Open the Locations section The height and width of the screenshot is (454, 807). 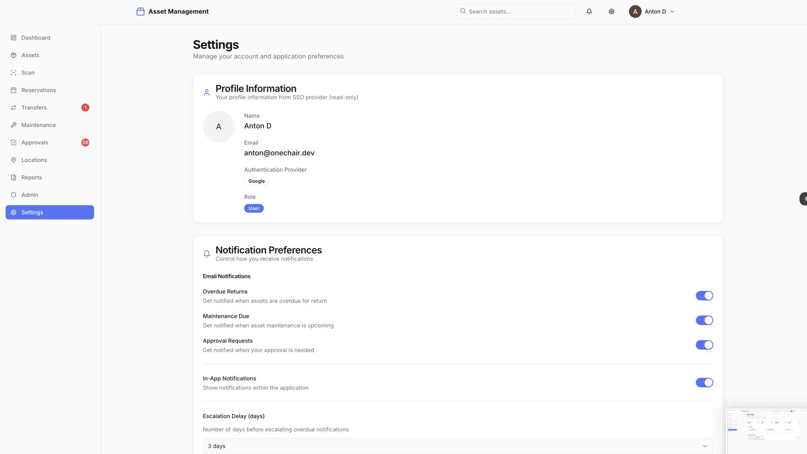point(34,160)
